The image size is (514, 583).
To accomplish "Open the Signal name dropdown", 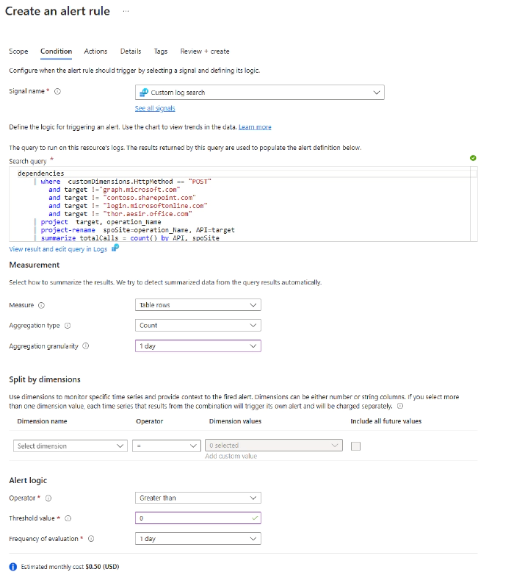I will [260, 93].
